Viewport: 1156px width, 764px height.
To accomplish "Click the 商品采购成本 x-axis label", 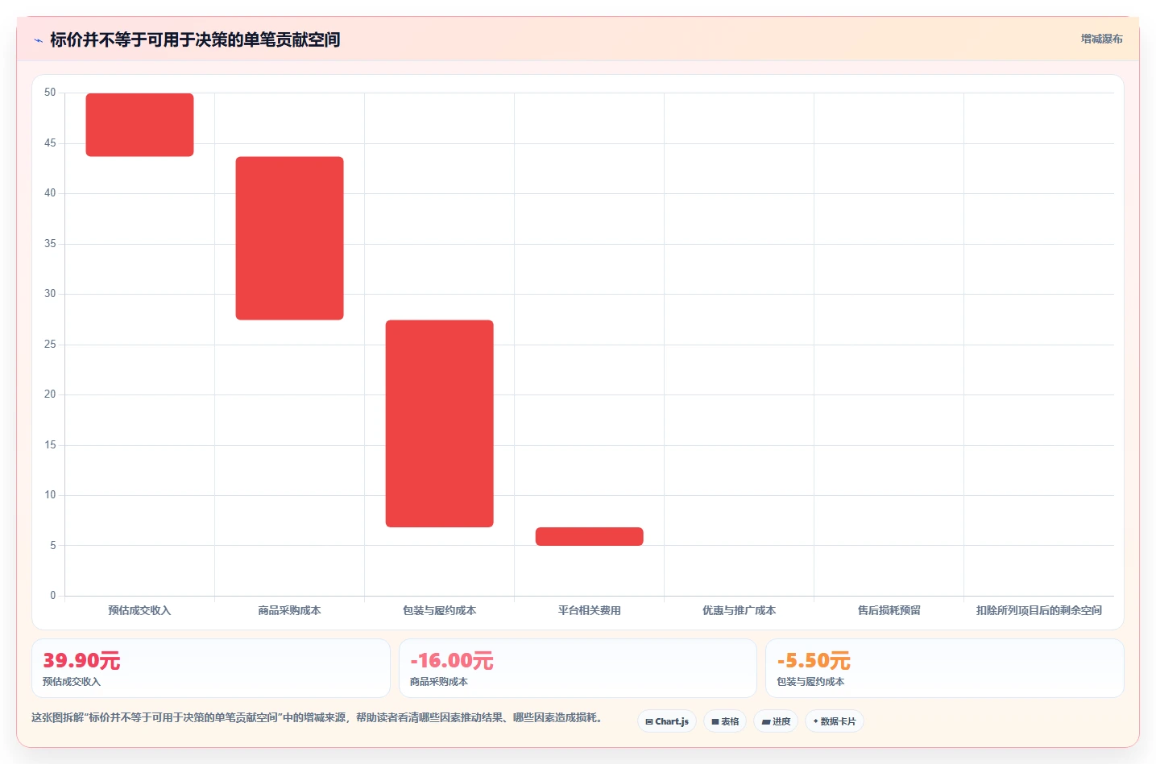I will coord(289,610).
